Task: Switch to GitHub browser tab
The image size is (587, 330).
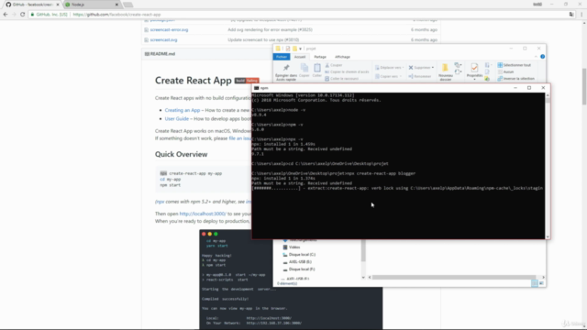Action: tap(32, 5)
